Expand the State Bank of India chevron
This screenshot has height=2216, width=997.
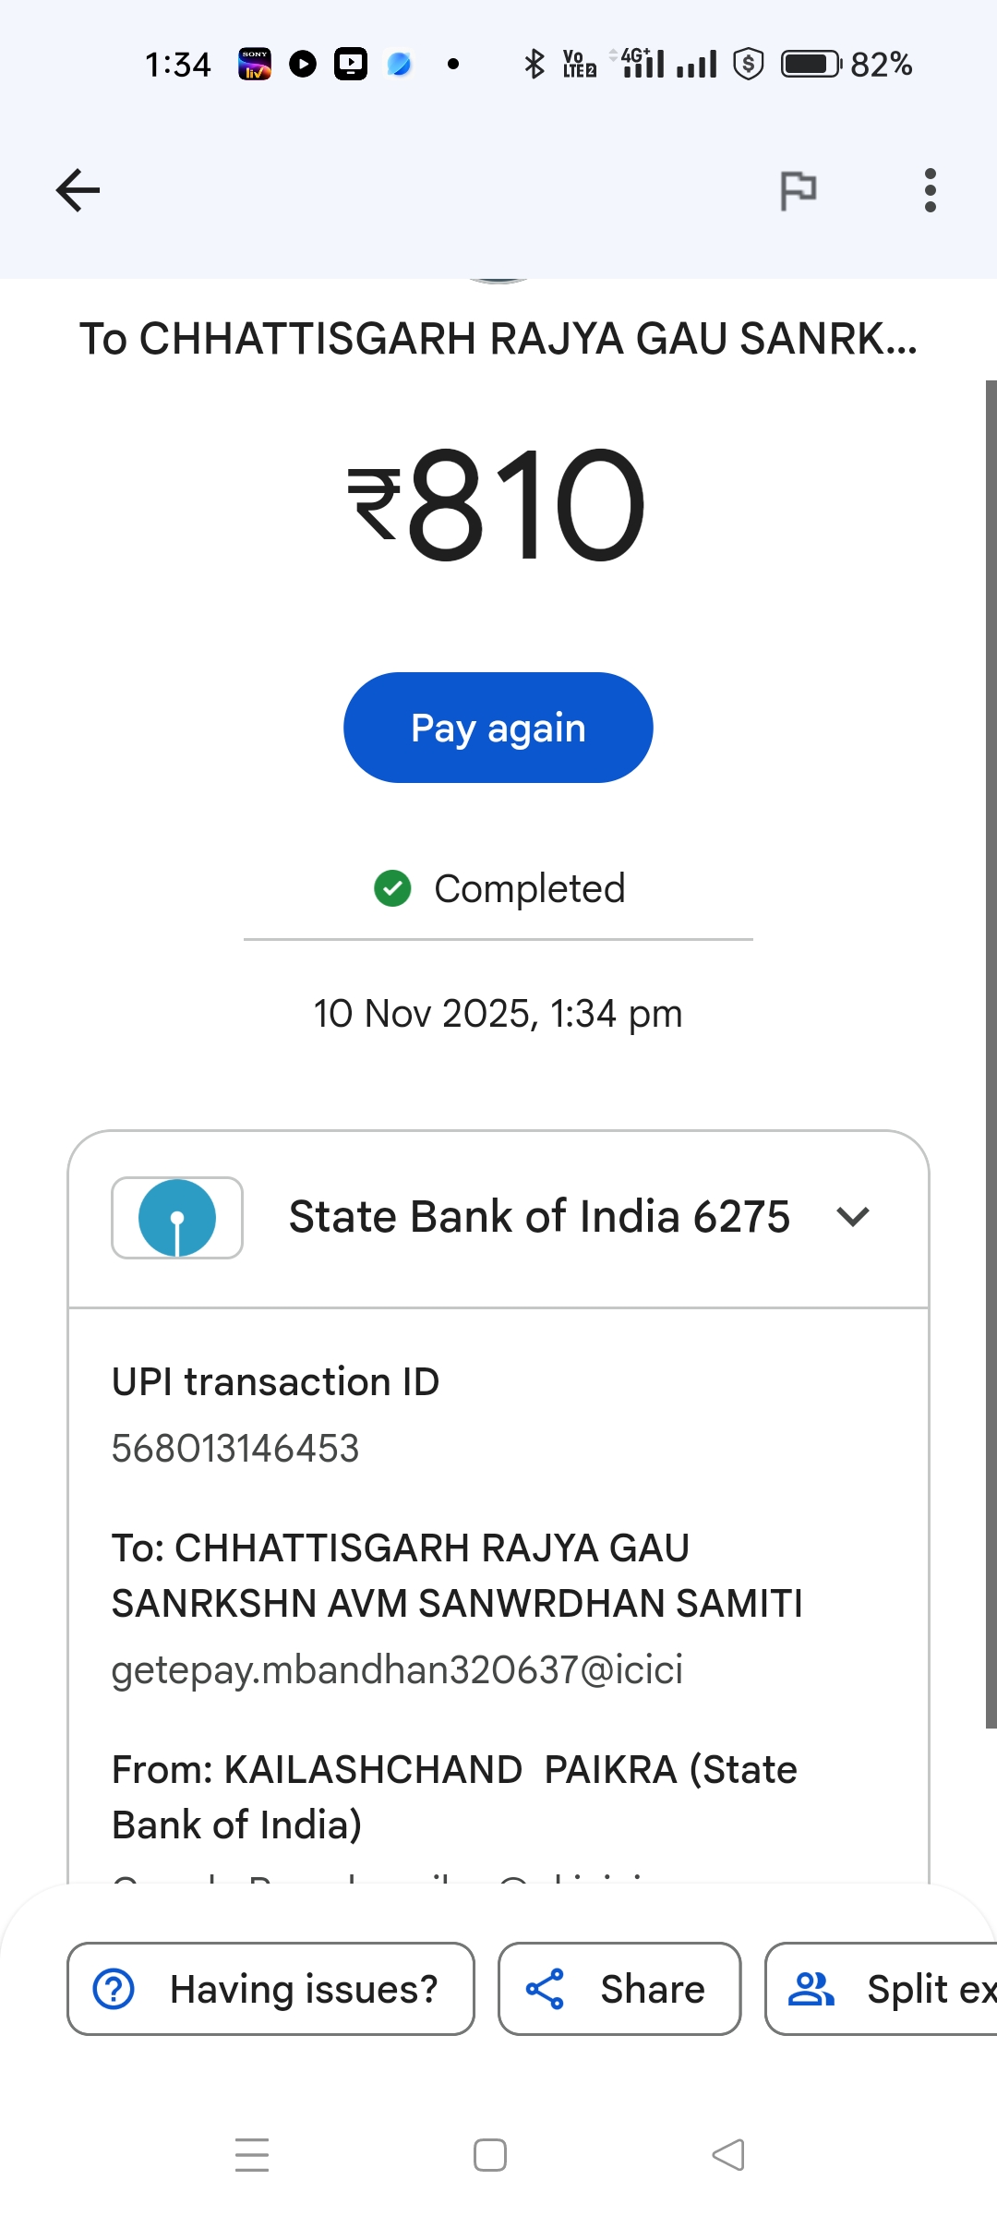852,1217
